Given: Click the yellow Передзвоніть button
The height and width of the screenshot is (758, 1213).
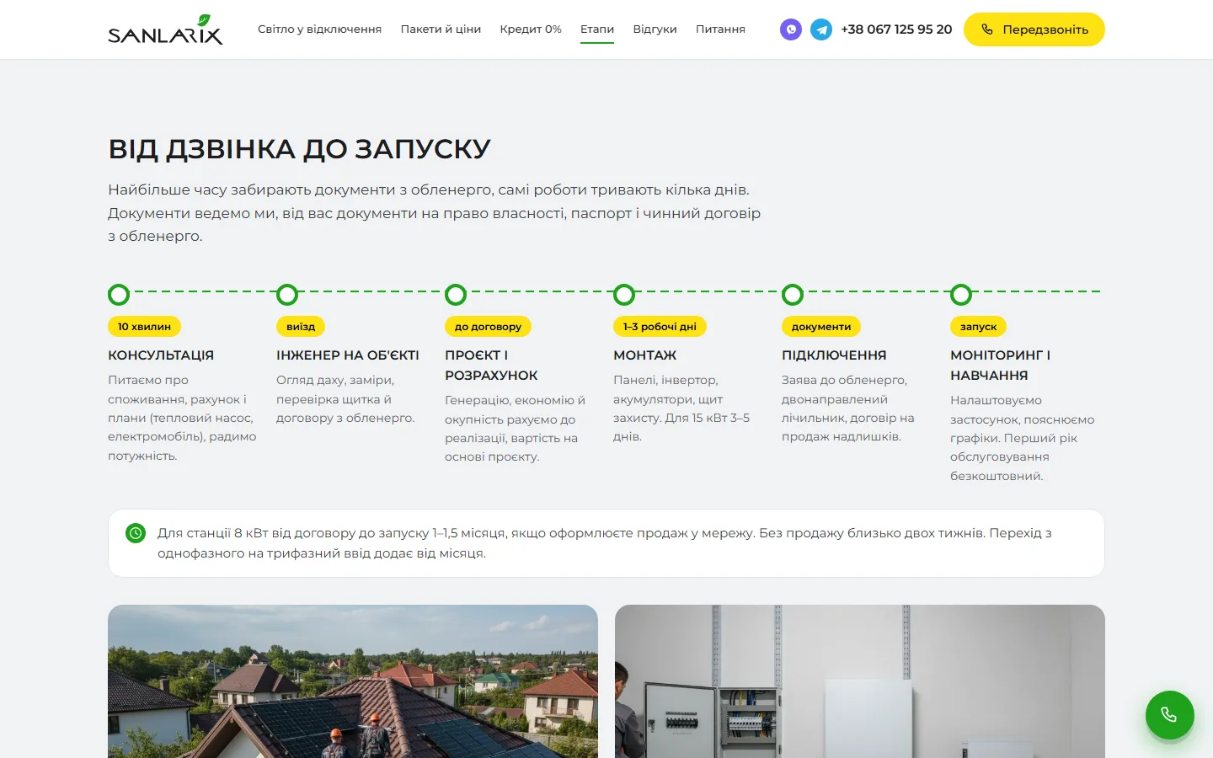Looking at the screenshot, I should 1034,29.
